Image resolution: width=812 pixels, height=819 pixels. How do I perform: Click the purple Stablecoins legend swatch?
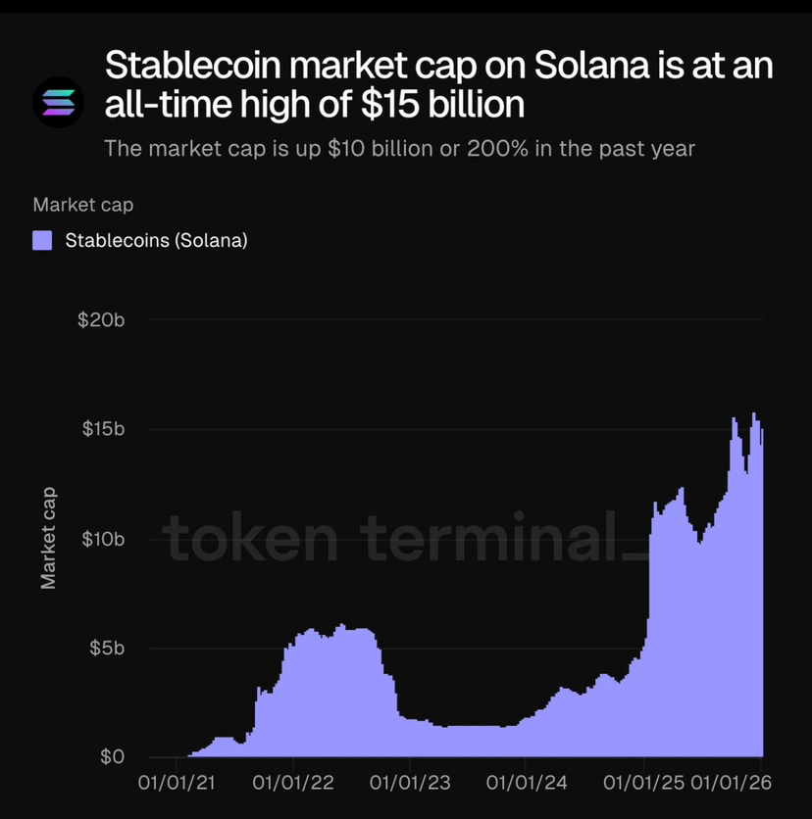tap(43, 240)
